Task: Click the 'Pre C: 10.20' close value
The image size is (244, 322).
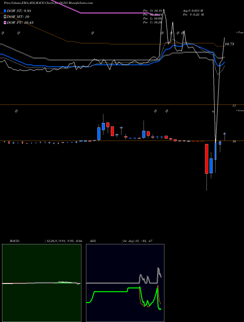Action: [152, 22]
